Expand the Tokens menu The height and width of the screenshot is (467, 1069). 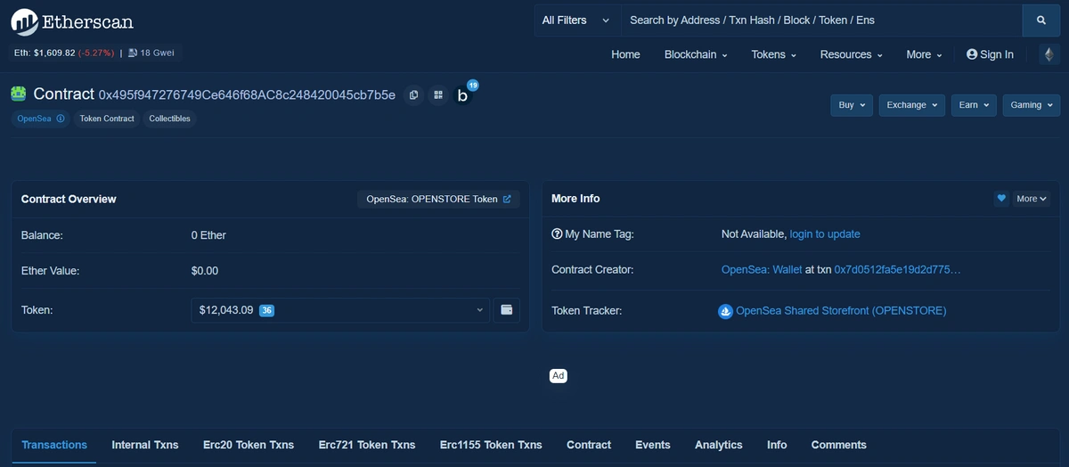point(774,54)
